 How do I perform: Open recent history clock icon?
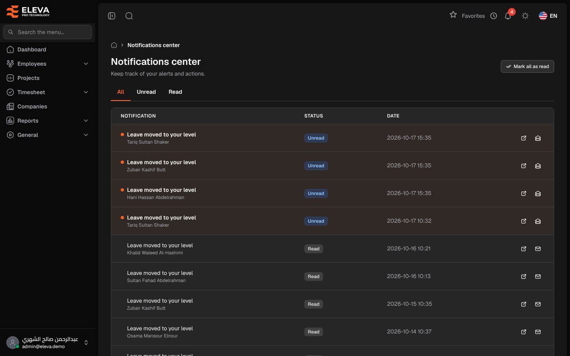[494, 16]
